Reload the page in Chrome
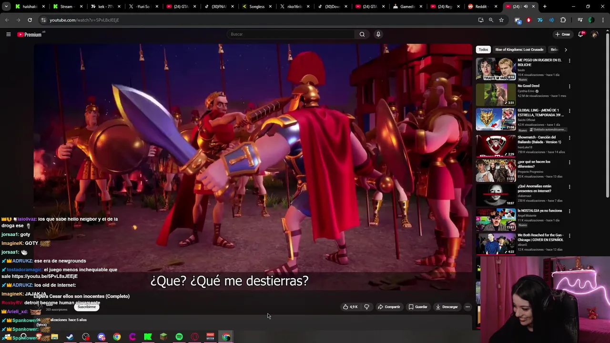The image size is (610, 343). coord(30,20)
